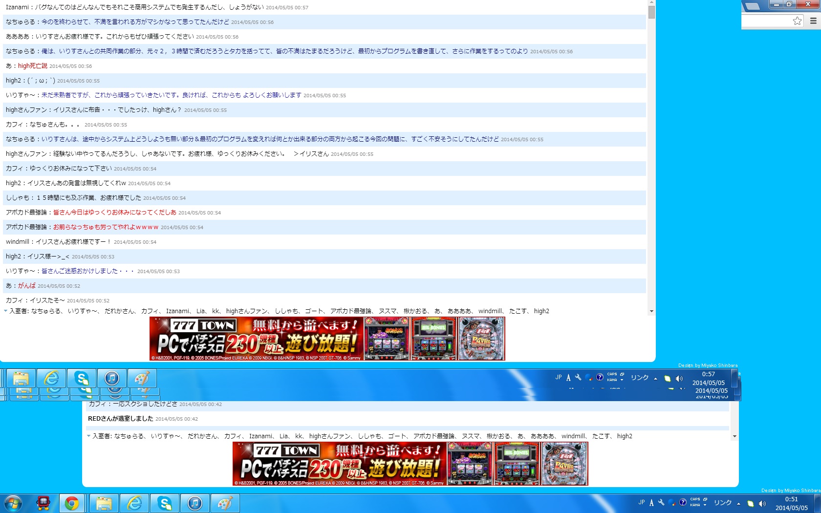Open a new tab in Chrome

753,6
